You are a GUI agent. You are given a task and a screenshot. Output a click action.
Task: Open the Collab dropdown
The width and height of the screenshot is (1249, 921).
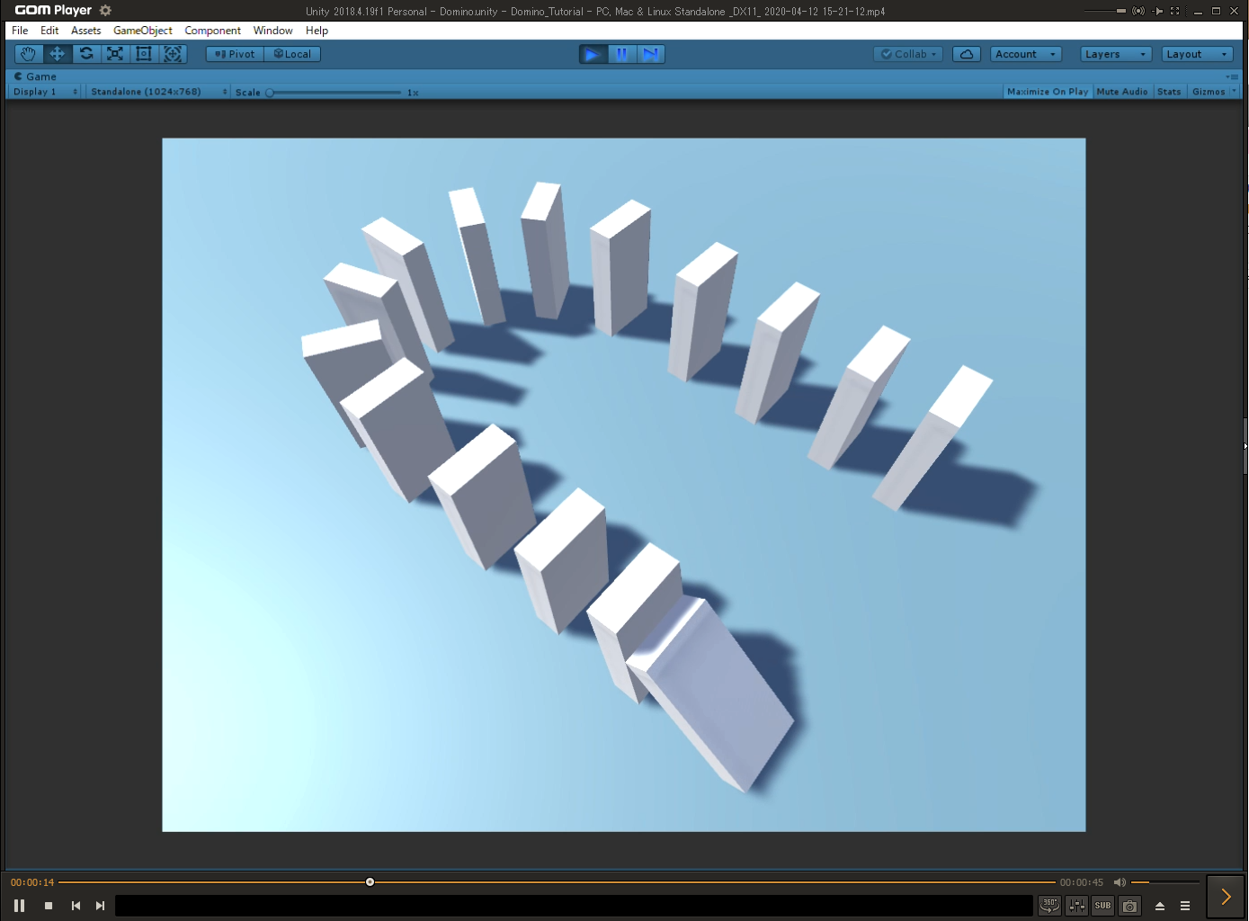[x=908, y=54]
